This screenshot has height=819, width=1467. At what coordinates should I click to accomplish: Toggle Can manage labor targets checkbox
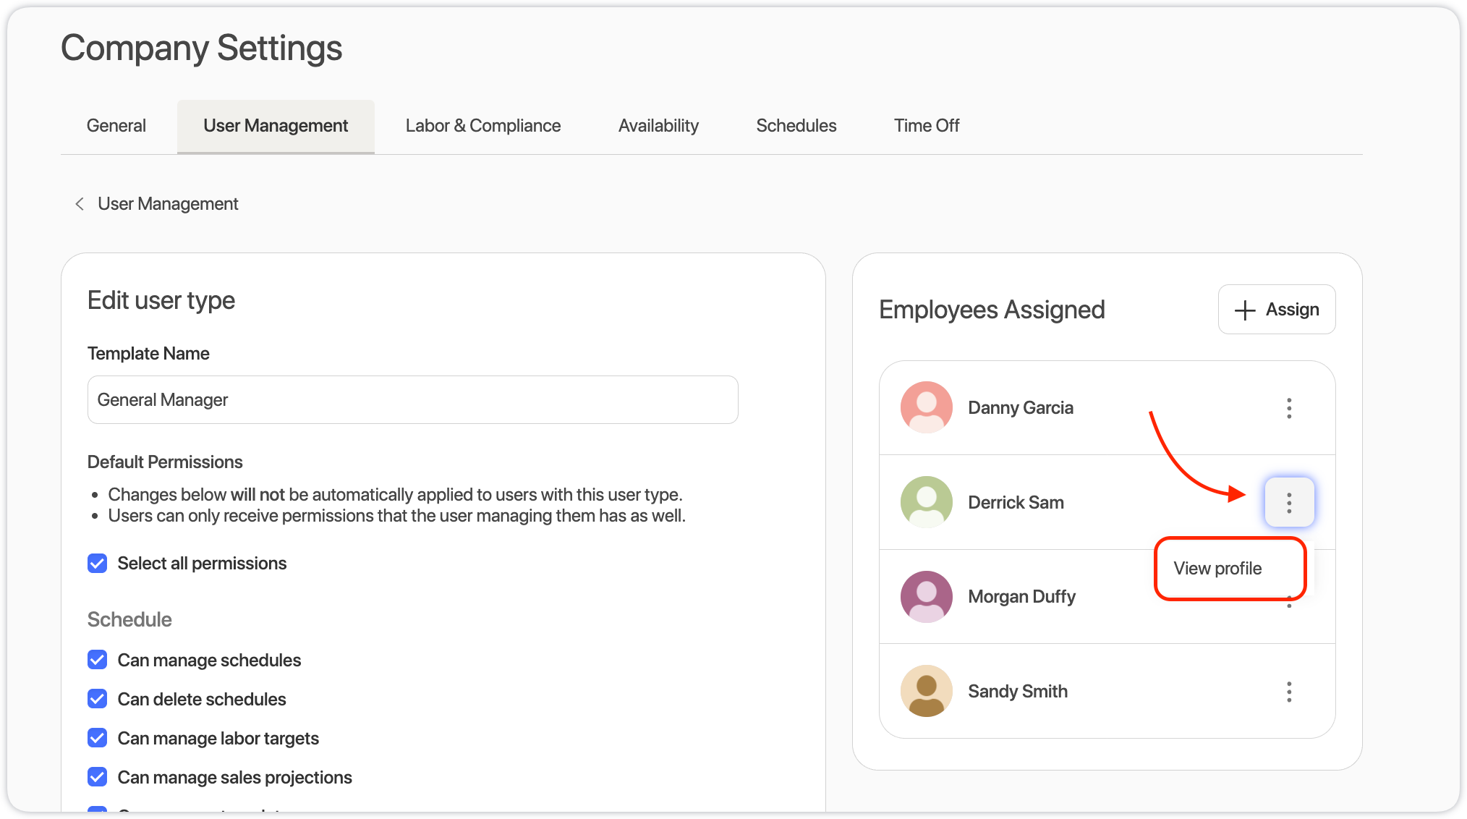pyautogui.click(x=98, y=738)
